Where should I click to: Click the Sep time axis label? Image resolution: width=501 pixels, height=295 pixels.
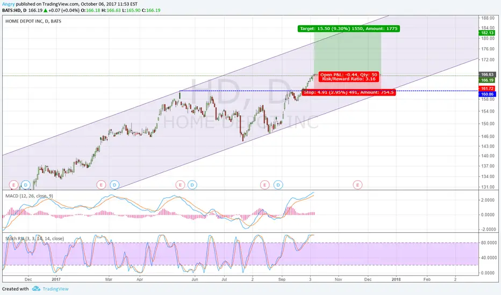click(x=282, y=279)
